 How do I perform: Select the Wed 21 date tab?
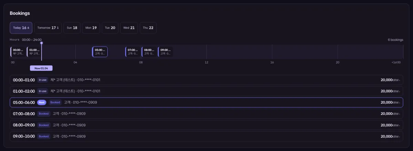129,28
